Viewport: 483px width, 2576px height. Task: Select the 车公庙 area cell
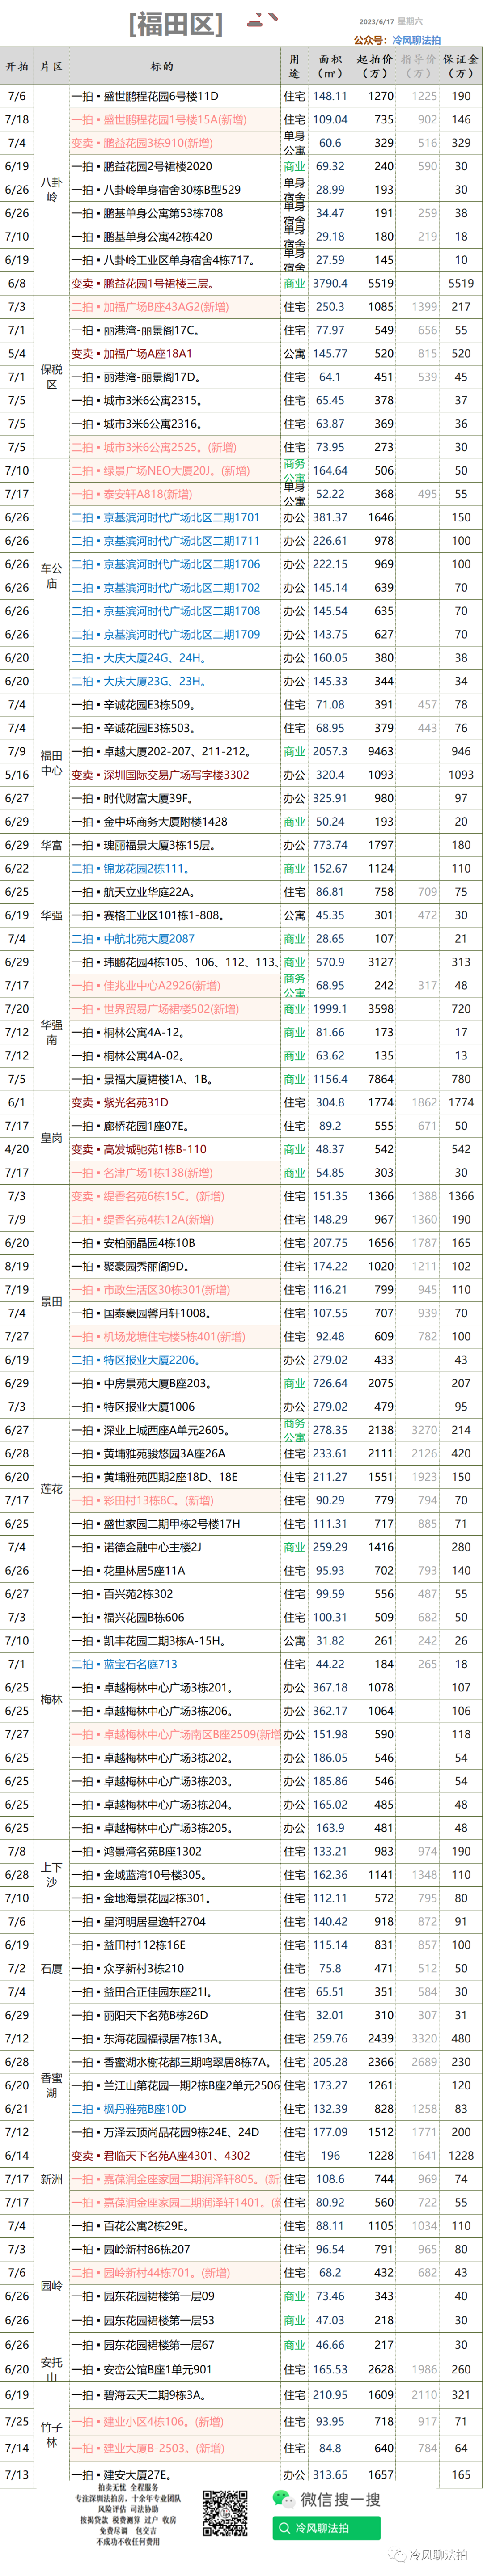pos(51,576)
